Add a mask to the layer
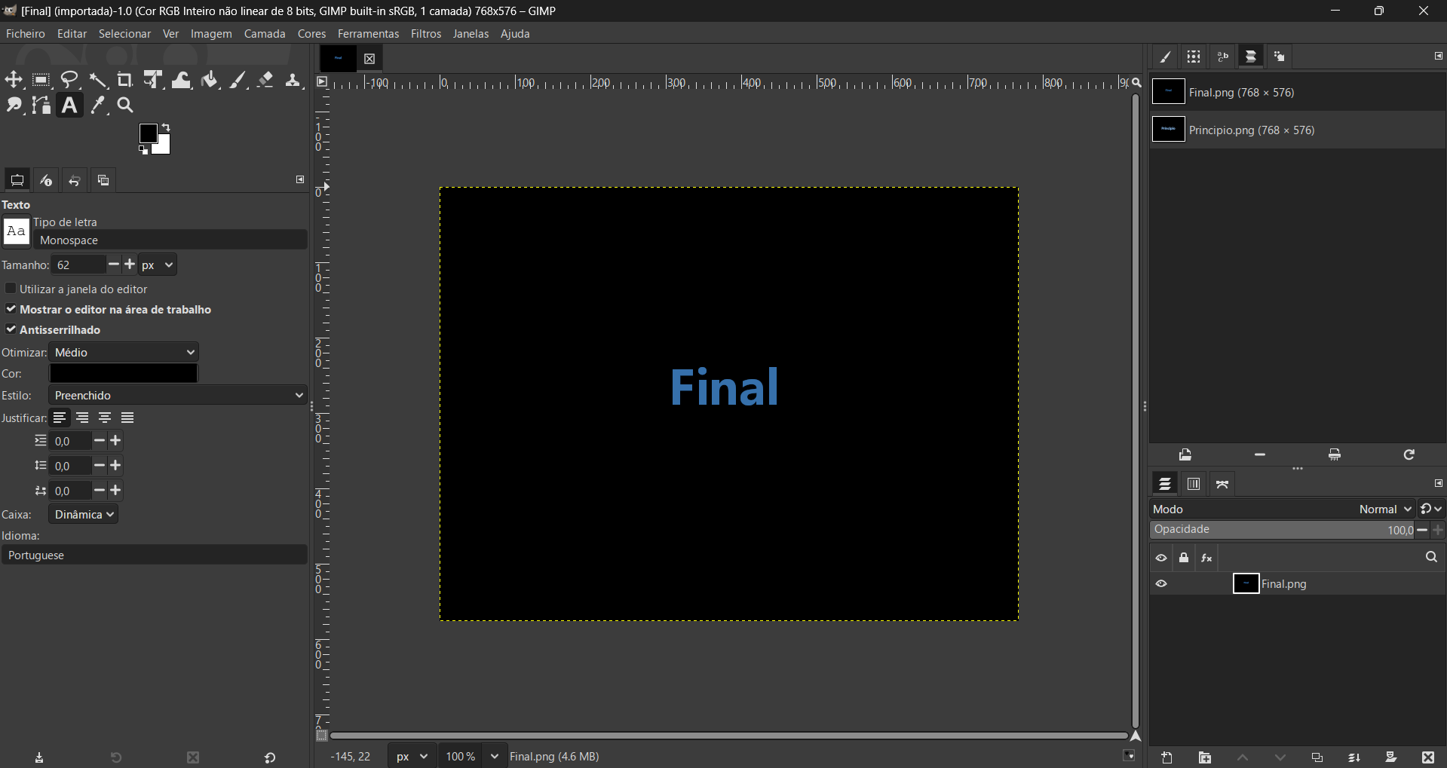Screen dimensions: 1447x768 point(1391,757)
